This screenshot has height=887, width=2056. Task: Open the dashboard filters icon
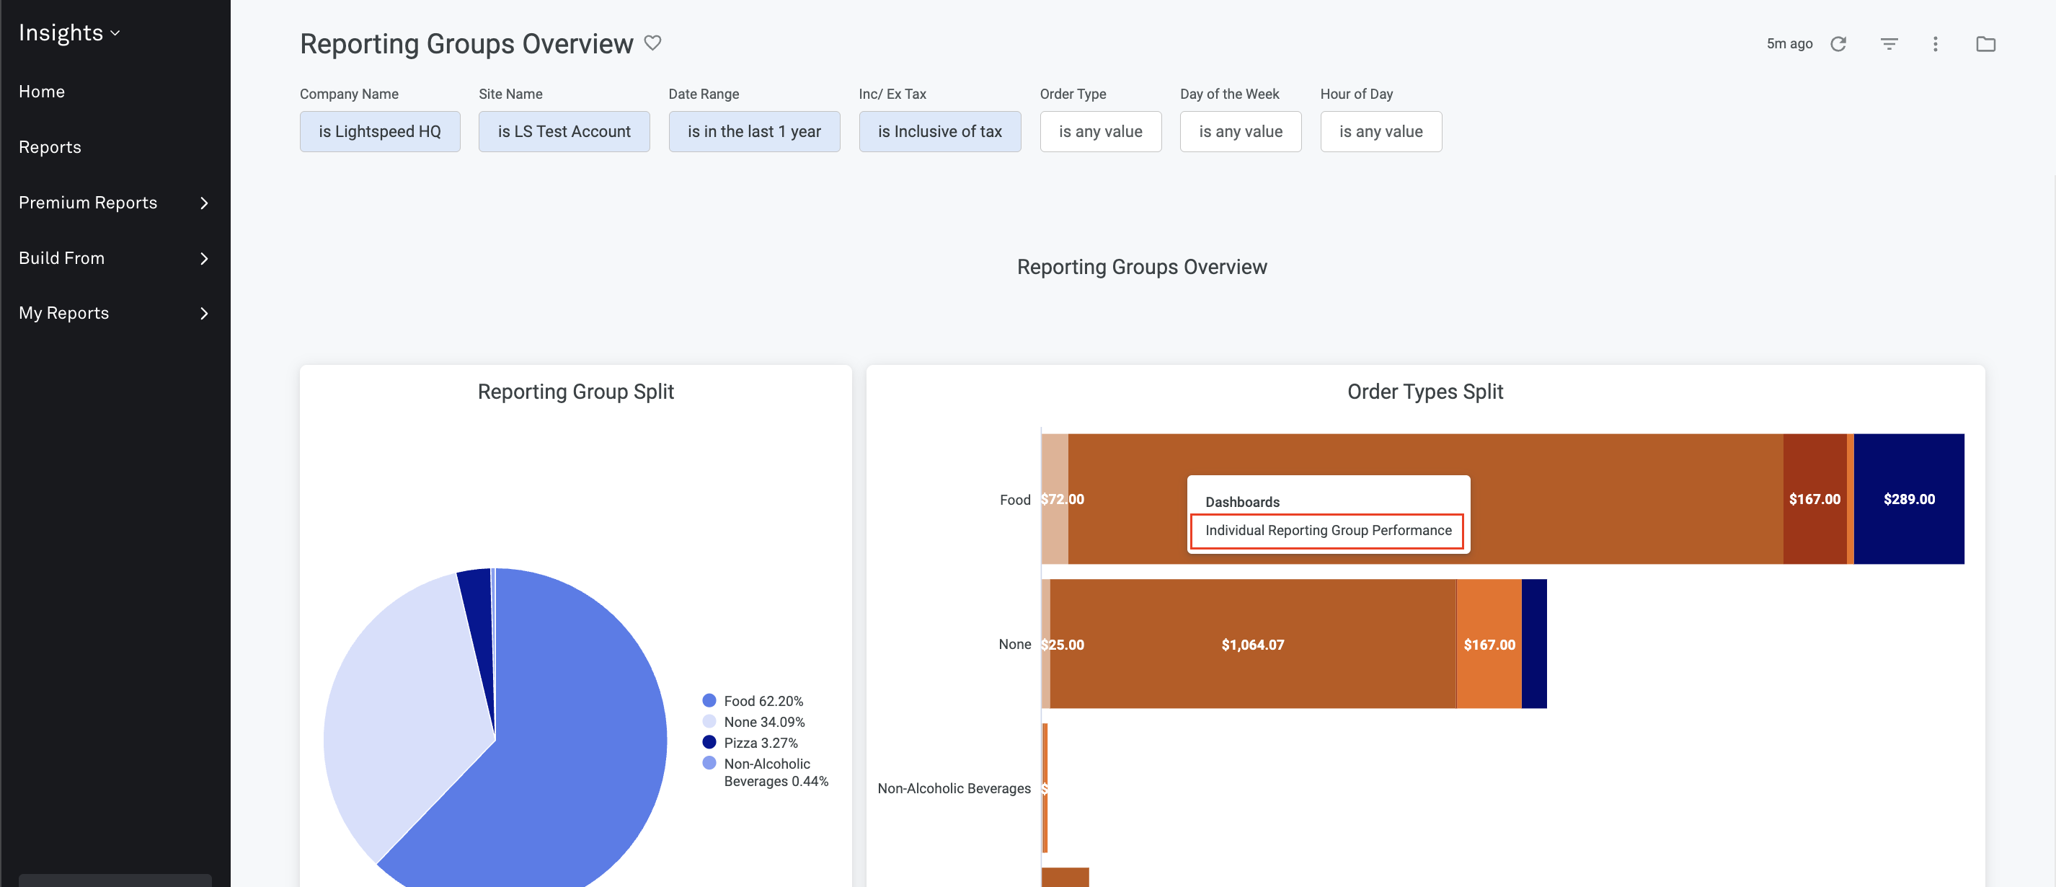(x=1889, y=44)
